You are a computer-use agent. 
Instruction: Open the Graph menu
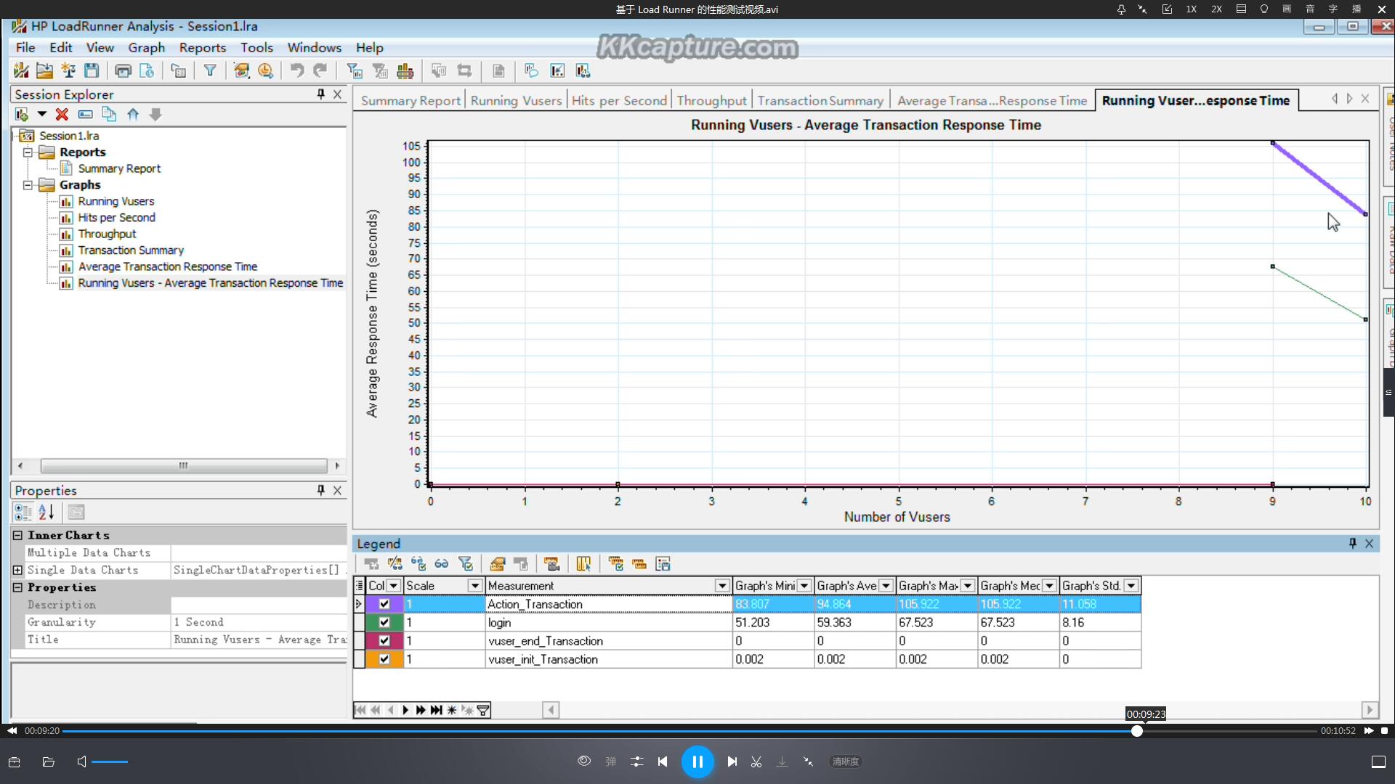pos(147,47)
